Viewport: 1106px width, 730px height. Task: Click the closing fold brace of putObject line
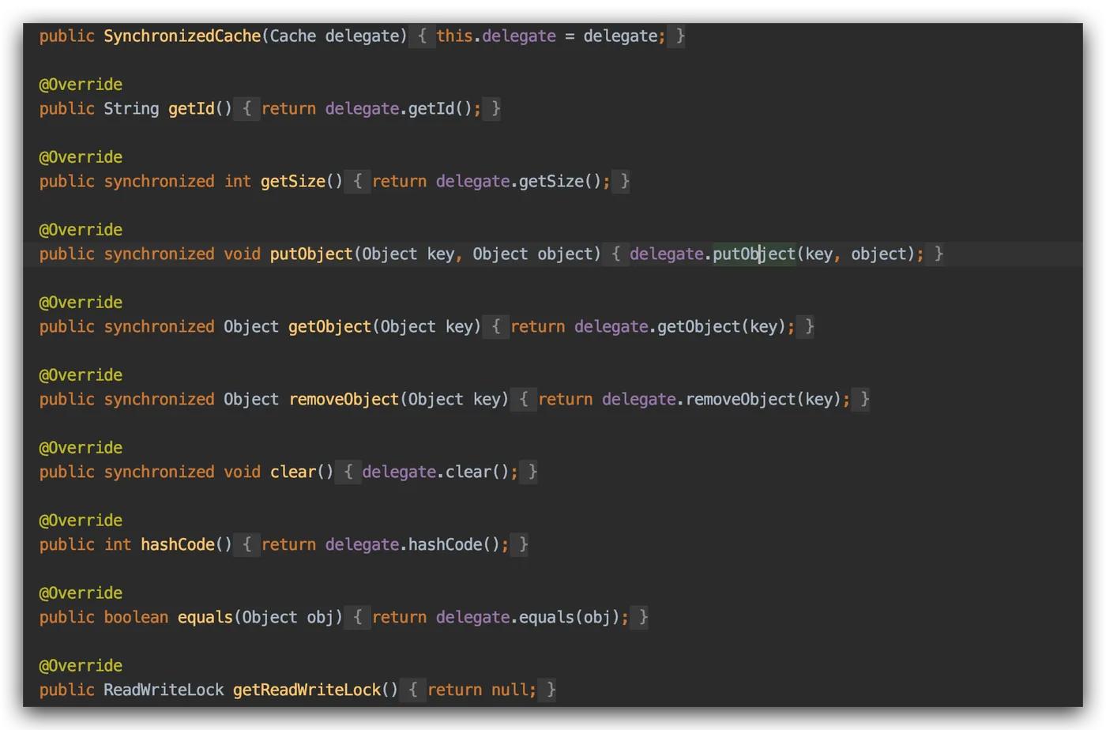tap(939, 254)
